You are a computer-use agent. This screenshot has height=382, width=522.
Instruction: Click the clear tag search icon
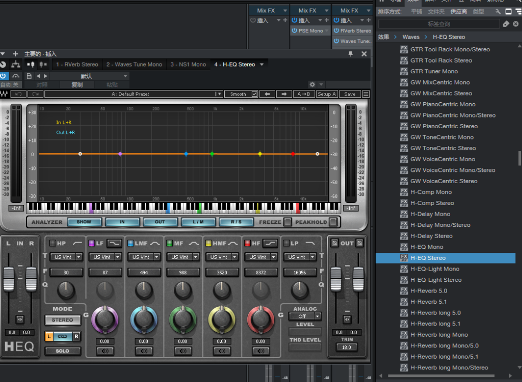click(x=515, y=24)
